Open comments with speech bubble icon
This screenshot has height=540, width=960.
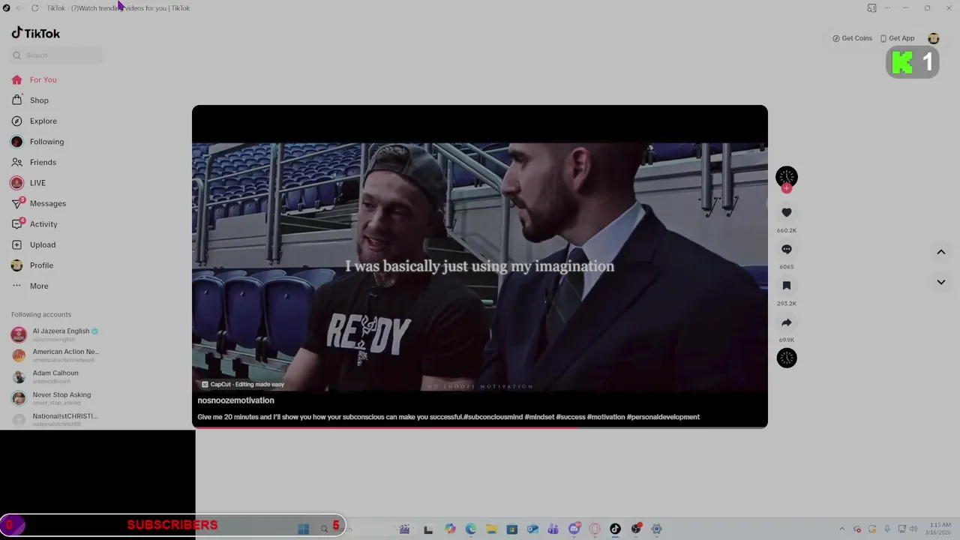[787, 249]
